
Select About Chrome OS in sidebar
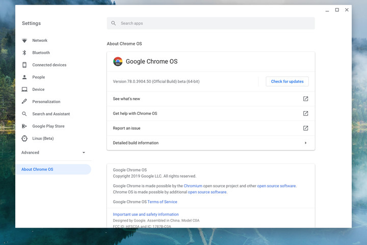53,169
